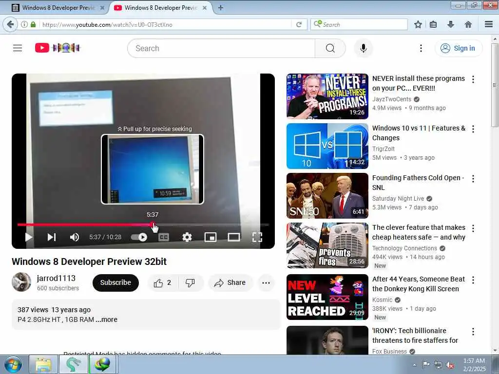499x374 pixels.
Task: Toggle the autoplay switch in the player
Action: point(139,237)
